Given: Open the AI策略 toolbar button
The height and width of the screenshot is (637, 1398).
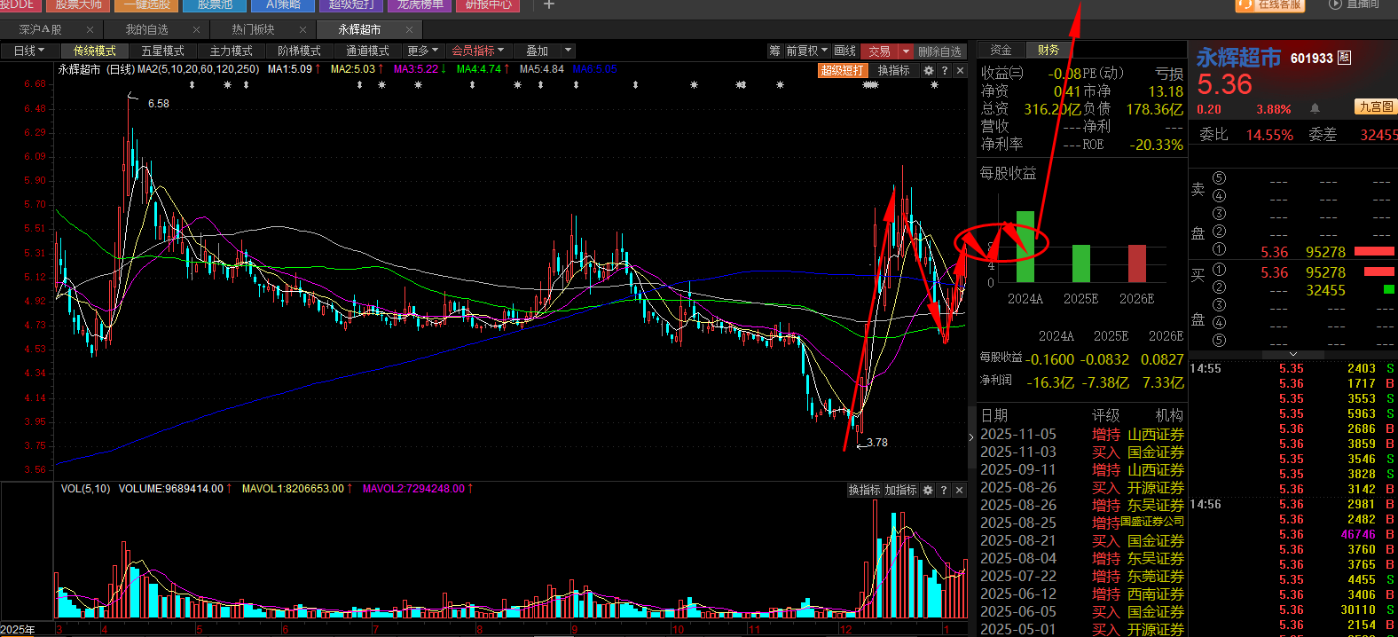Looking at the screenshot, I should point(284,4).
